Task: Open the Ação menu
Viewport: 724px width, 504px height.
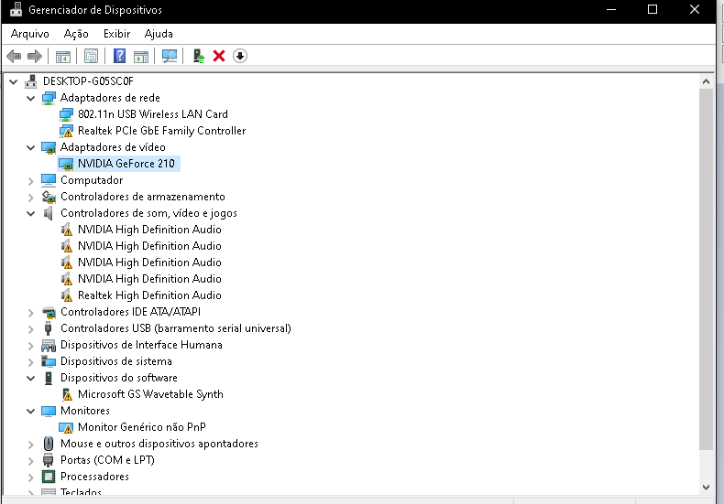Action: coord(76,34)
